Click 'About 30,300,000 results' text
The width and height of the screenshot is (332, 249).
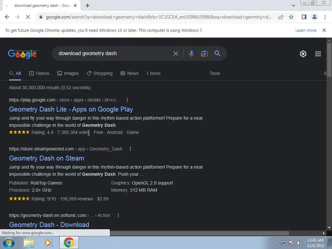pyautogui.click(x=34, y=88)
